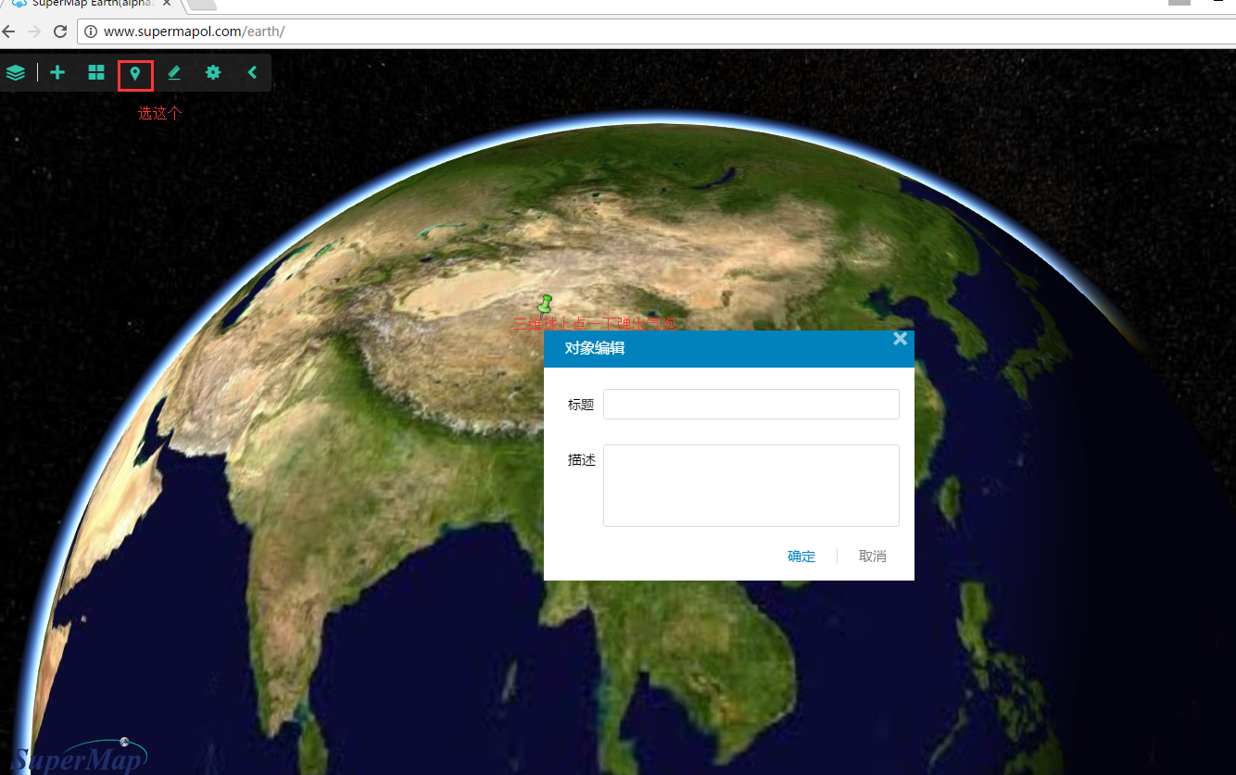Screen dimensions: 1236x775
Task: Open the settings gear icon
Action: 213,72
